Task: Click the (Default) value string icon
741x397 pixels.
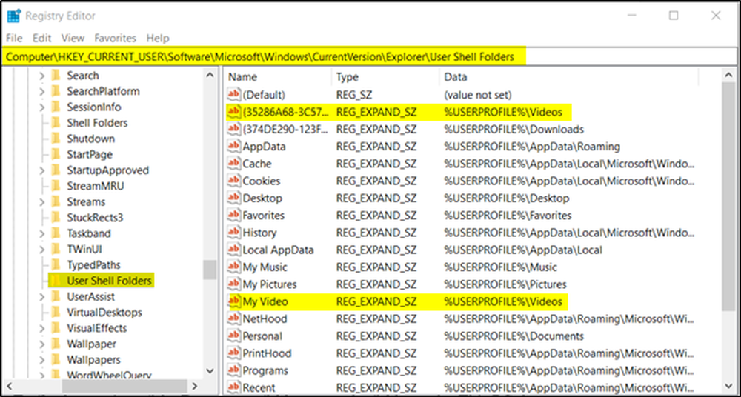Action: click(234, 95)
